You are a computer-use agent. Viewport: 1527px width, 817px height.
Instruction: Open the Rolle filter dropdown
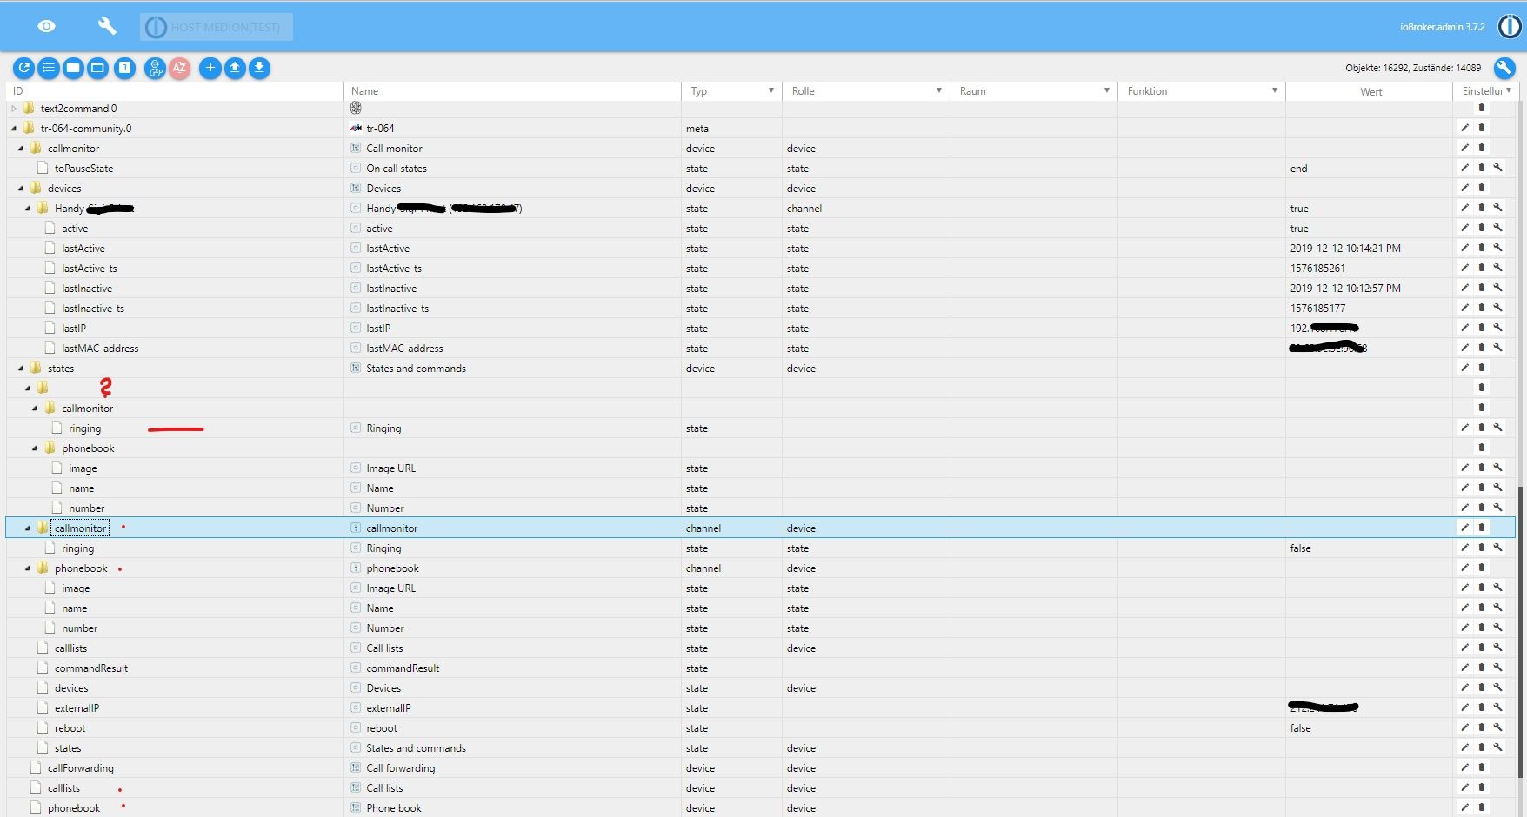[x=939, y=90]
